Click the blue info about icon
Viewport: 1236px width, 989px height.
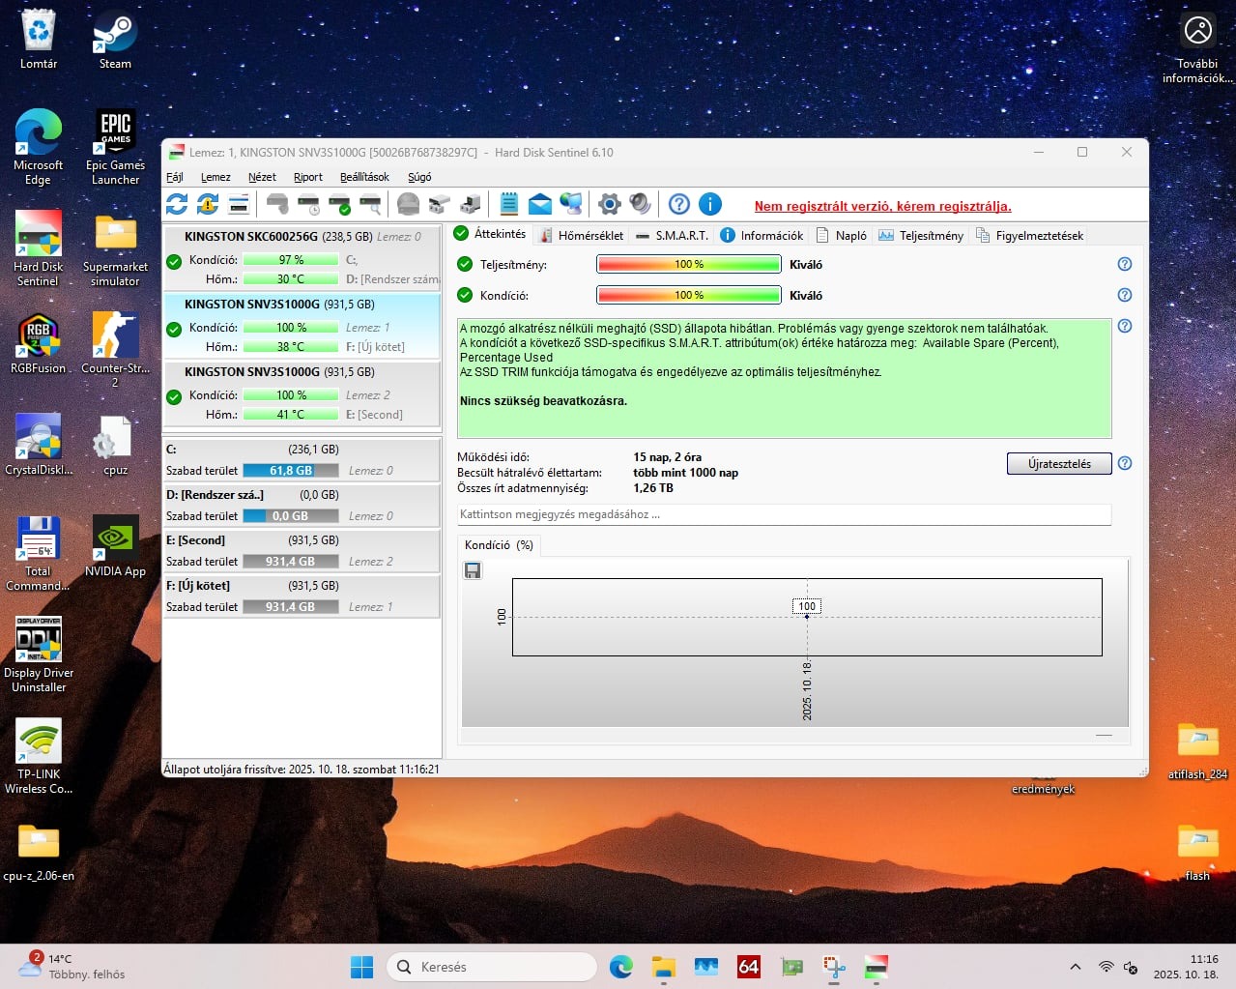[x=709, y=204]
